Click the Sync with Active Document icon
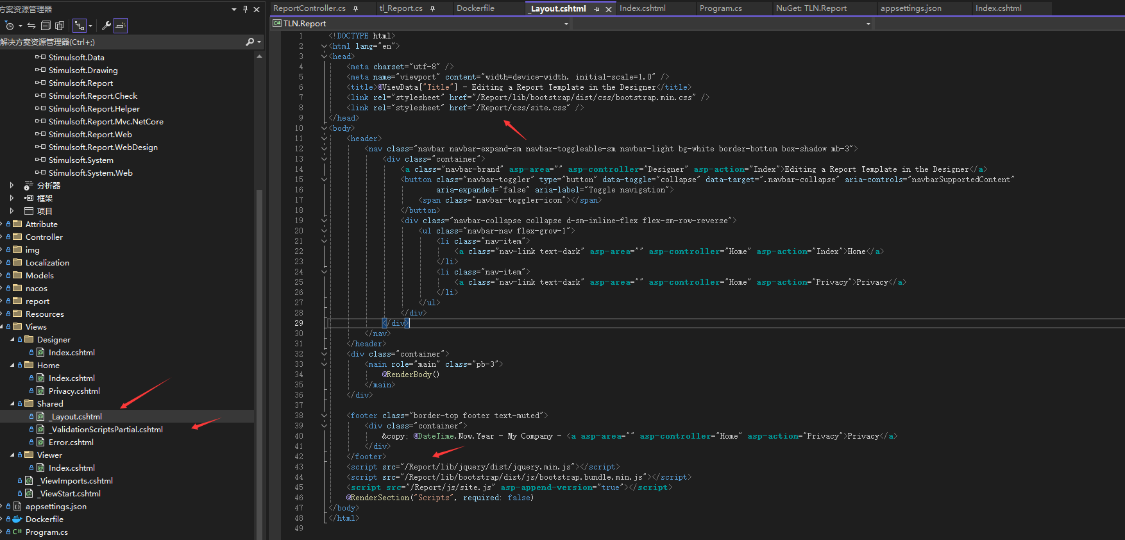Screen dimensions: 1125x540 pyautogui.click(x=31, y=26)
